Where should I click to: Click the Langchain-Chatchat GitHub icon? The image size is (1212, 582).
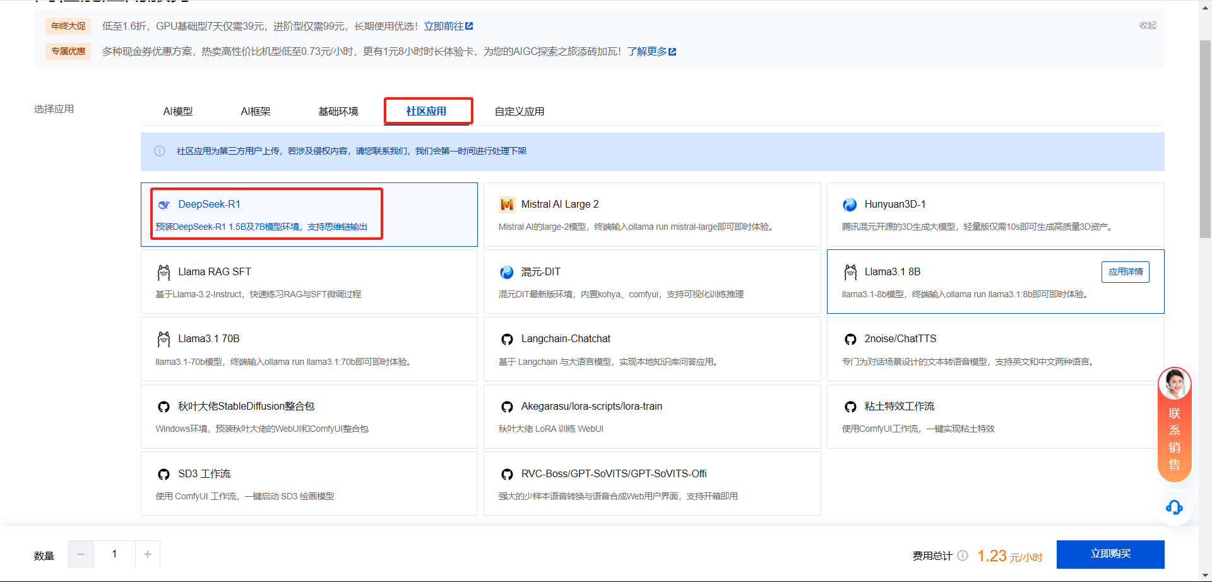[507, 340]
